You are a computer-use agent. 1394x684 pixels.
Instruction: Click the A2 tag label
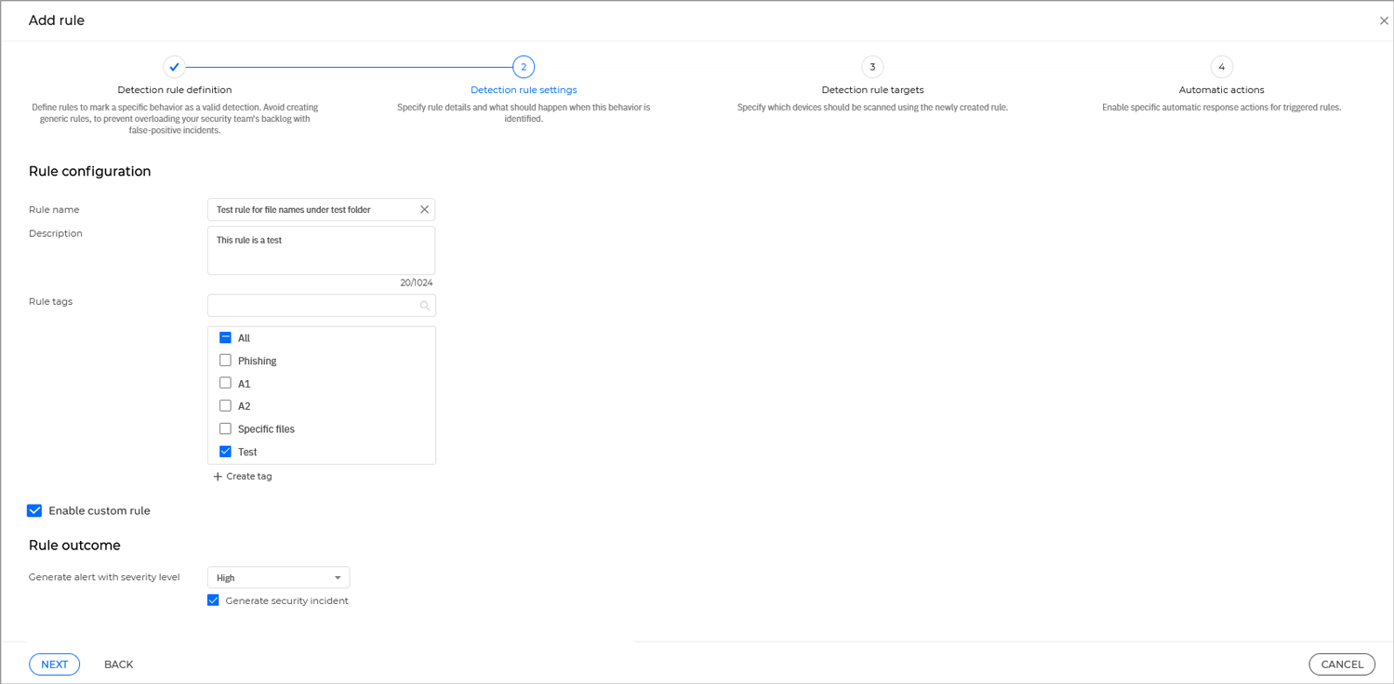pos(245,406)
